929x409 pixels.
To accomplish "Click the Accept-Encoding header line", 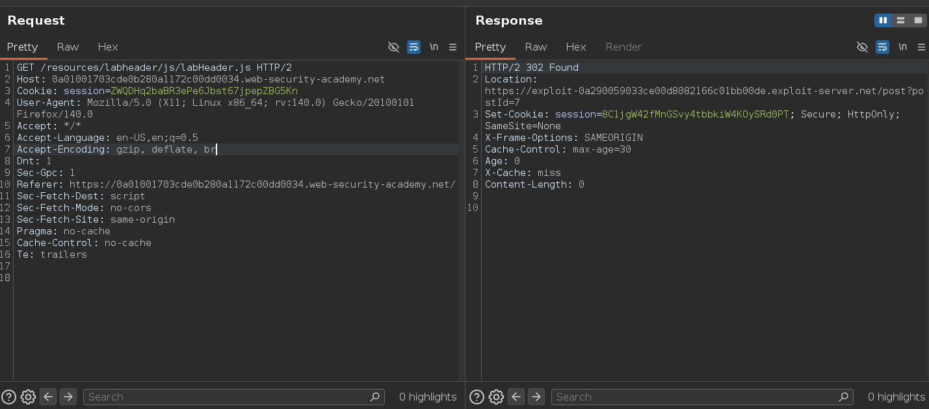I will point(116,149).
